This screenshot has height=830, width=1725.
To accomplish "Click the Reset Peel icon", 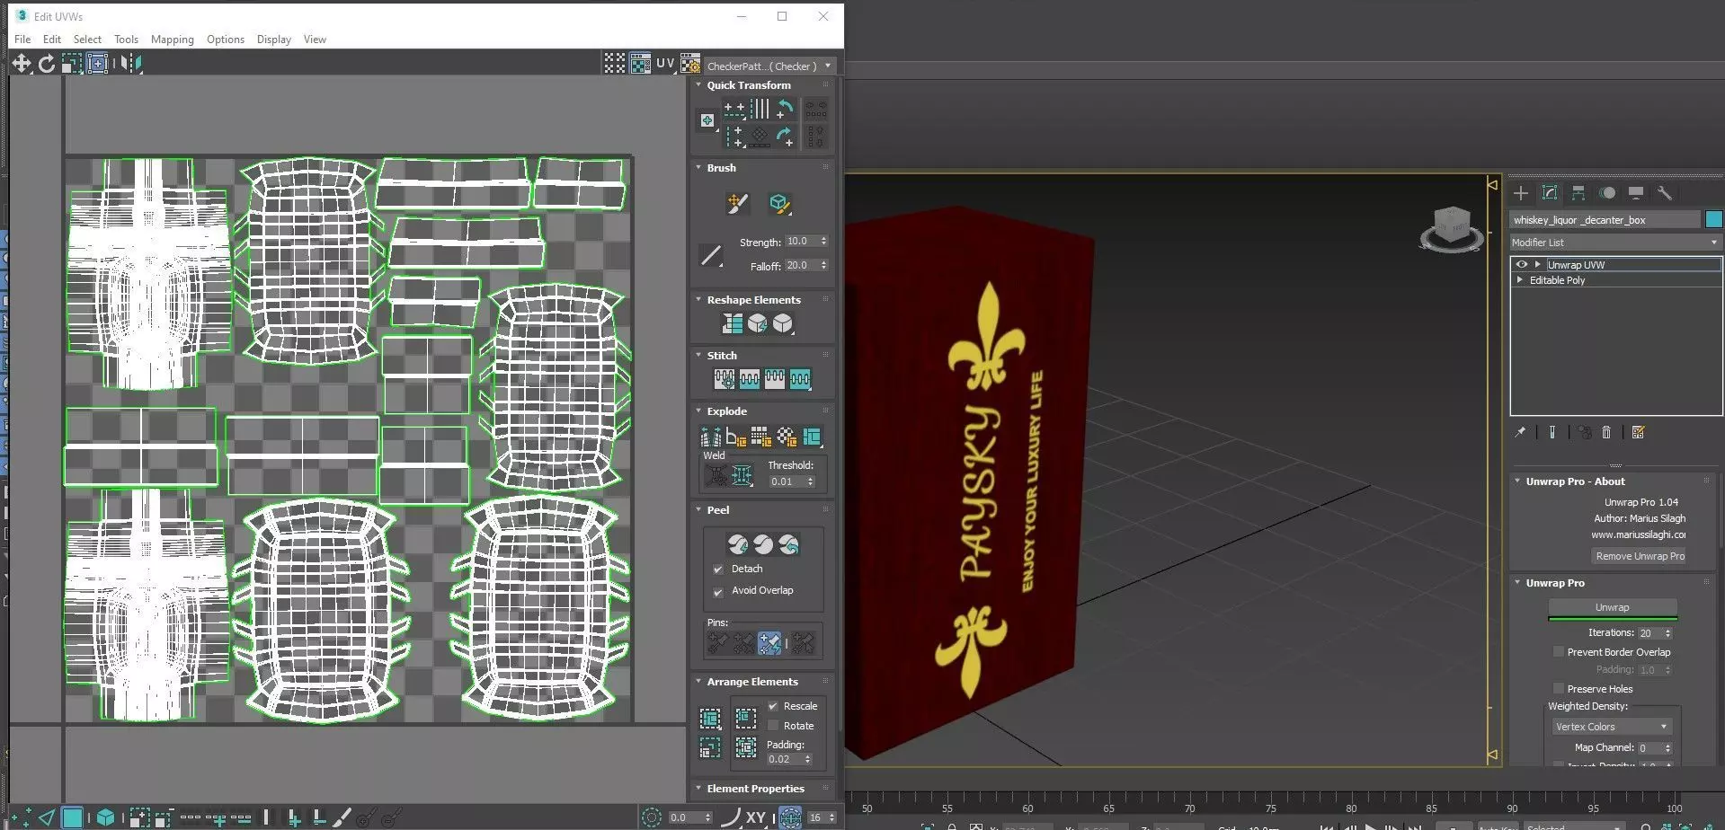I will (788, 544).
